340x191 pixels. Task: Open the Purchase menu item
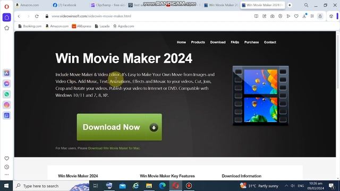point(251,42)
